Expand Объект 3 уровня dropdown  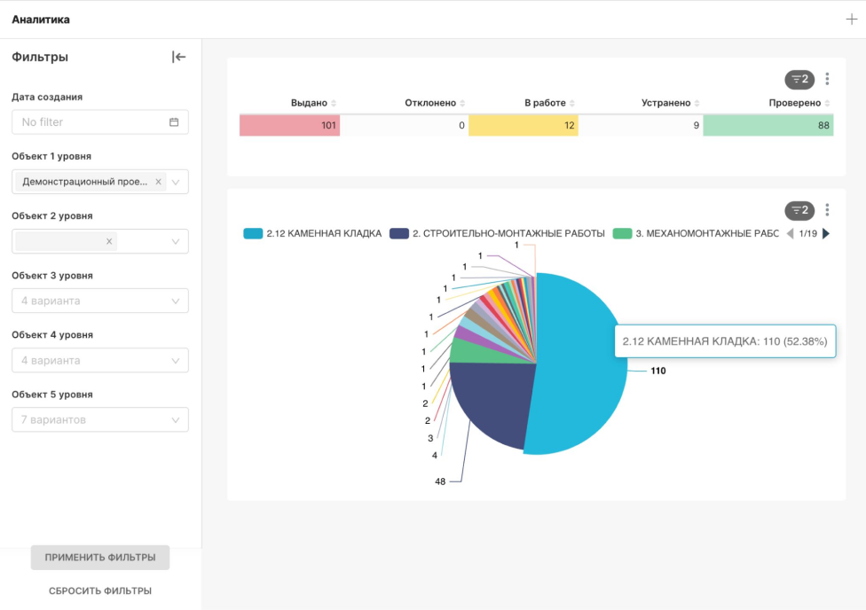click(x=100, y=301)
